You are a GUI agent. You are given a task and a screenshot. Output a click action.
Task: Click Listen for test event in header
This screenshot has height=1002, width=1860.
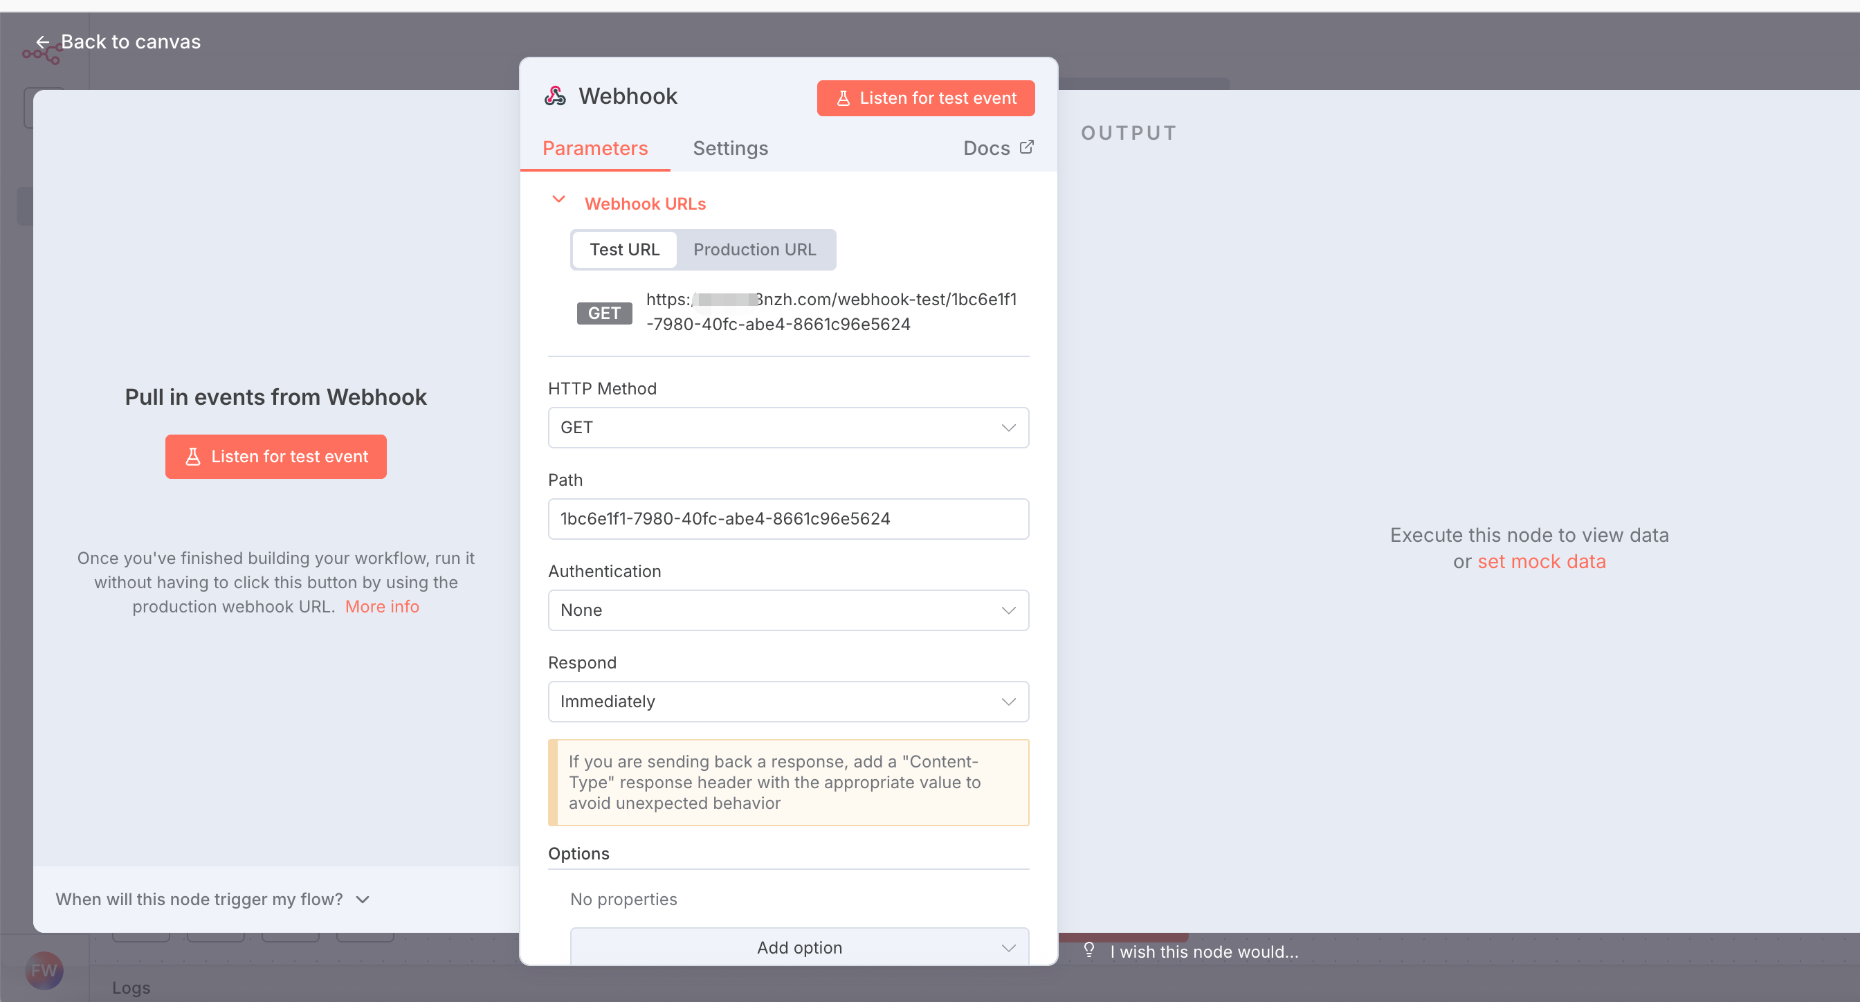(x=925, y=98)
